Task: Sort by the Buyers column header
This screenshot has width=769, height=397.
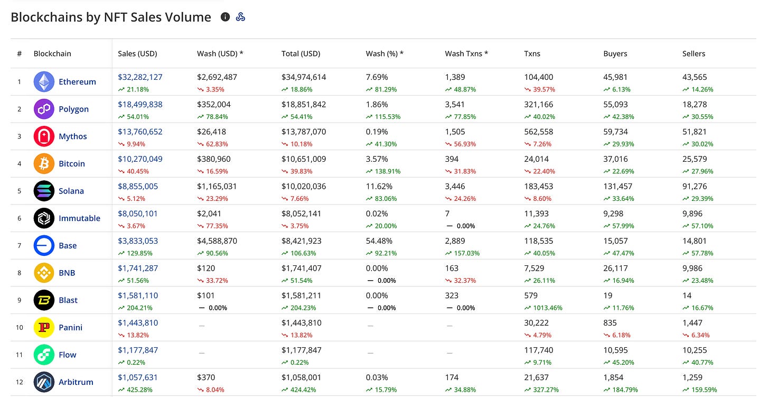Action: pyautogui.click(x=615, y=53)
